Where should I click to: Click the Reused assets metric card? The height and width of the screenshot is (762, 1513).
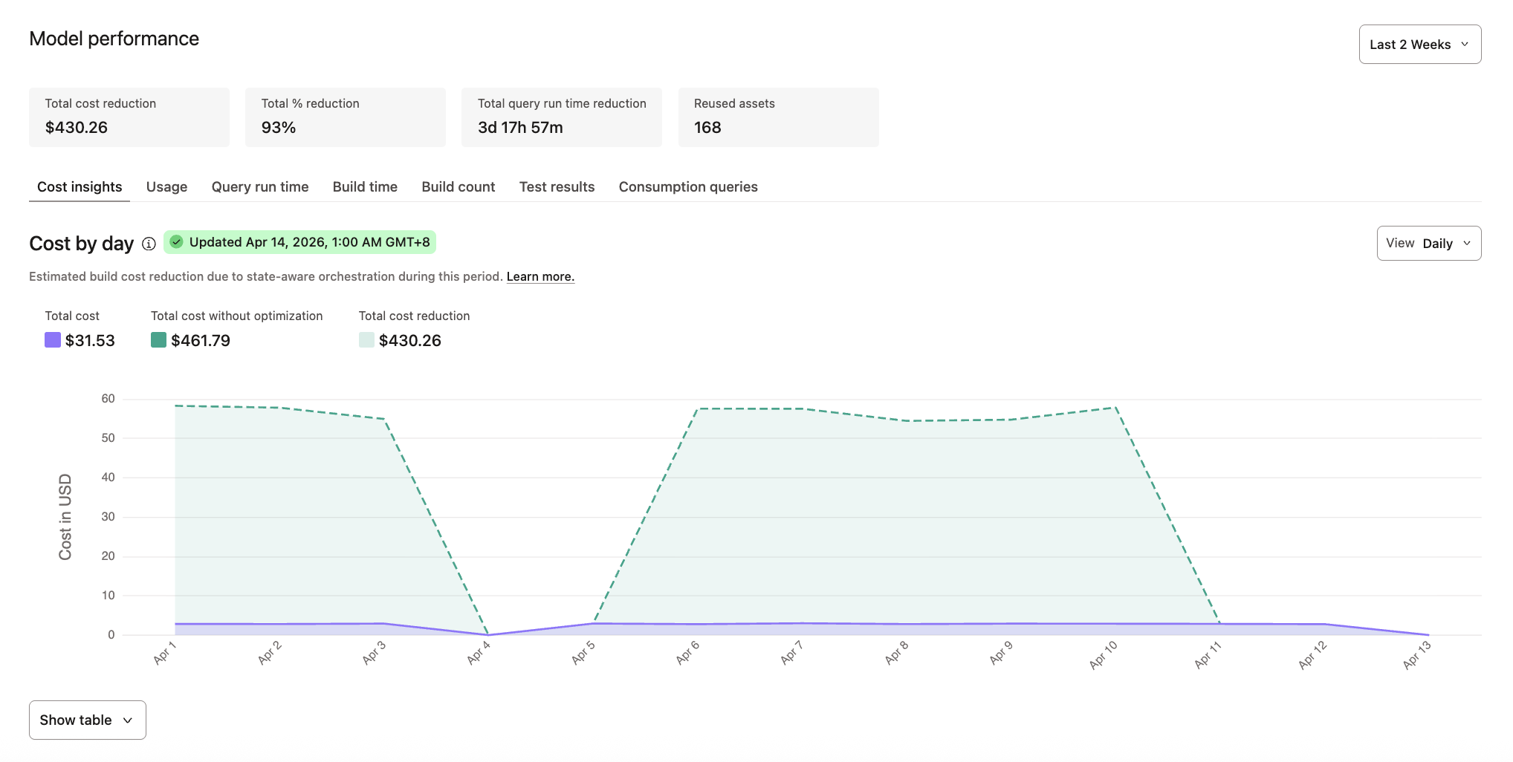778,117
